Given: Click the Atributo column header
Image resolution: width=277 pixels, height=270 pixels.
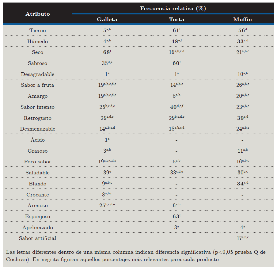Looking at the screenshot, I should pos(38,14).
